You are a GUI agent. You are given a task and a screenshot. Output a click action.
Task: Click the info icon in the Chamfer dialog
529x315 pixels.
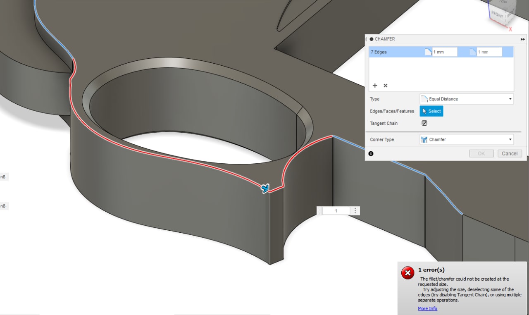pyautogui.click(x=371, y=153)
